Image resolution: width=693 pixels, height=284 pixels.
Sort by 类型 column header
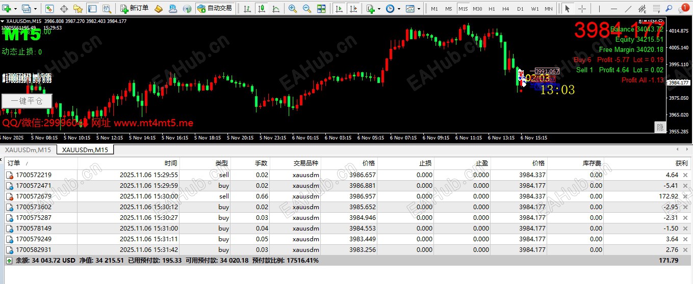205,163
